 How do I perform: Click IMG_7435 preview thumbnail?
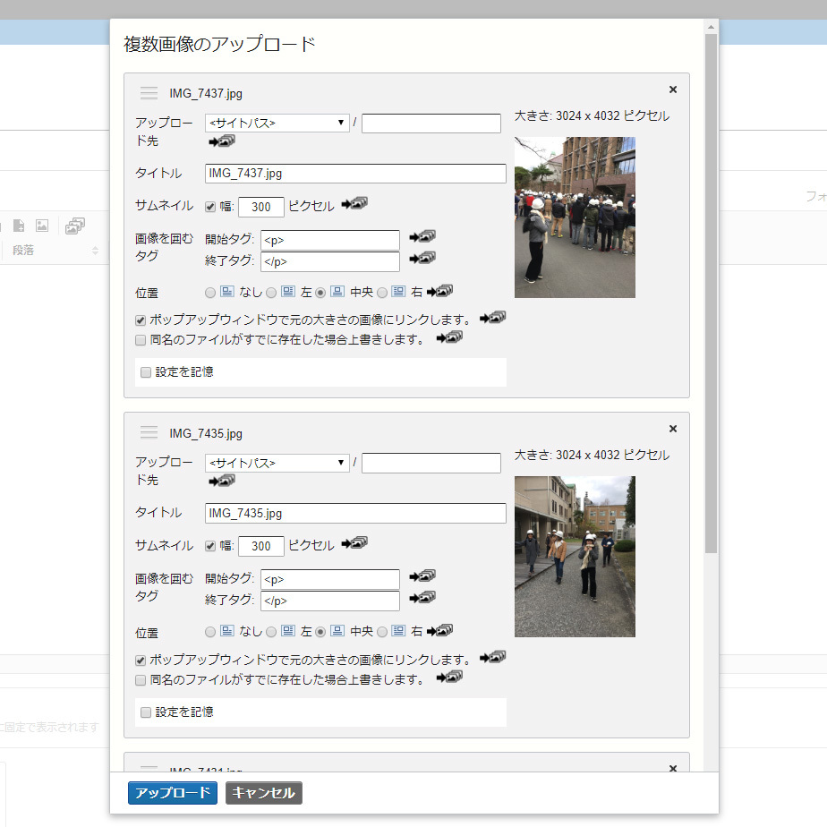pos(575,557)
